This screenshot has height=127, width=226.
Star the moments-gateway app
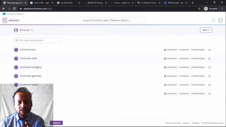pos(209,76)
